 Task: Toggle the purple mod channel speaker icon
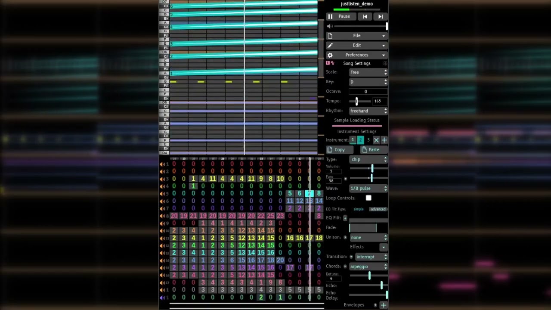click(162, 298)
